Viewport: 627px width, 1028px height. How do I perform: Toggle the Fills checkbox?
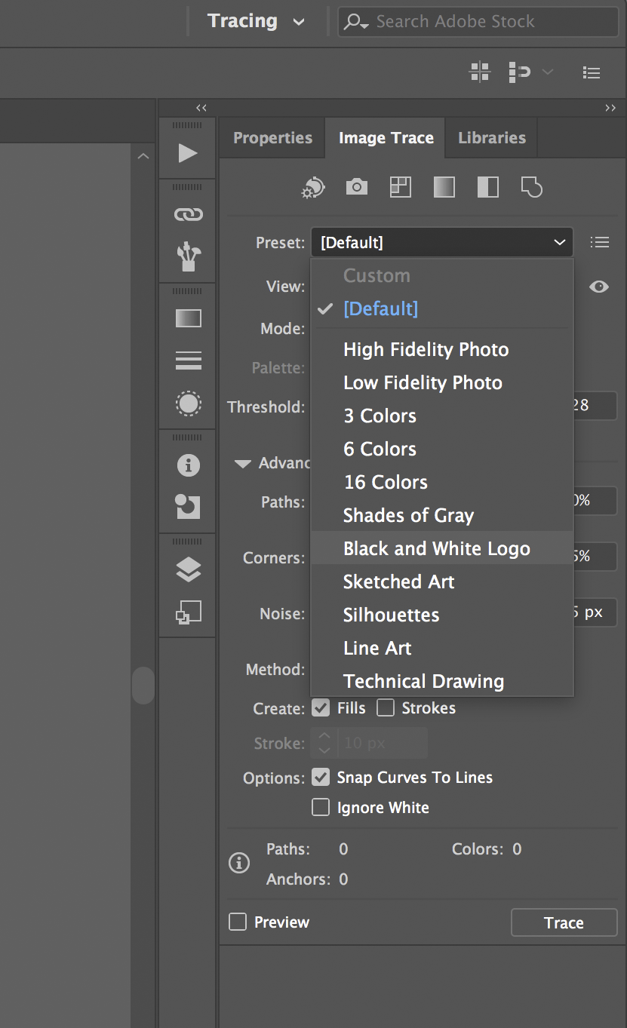click(321, 708)
